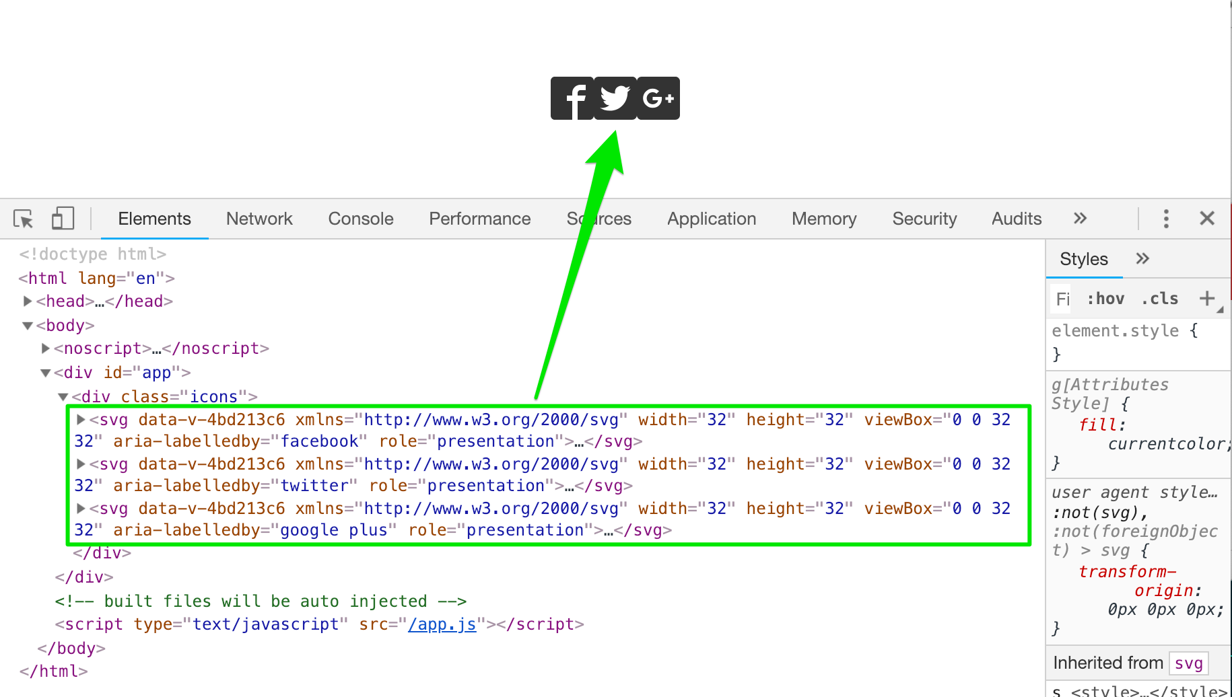Add a new style rule with plus
1232x697 pixels.
[x=1207, y=298]
